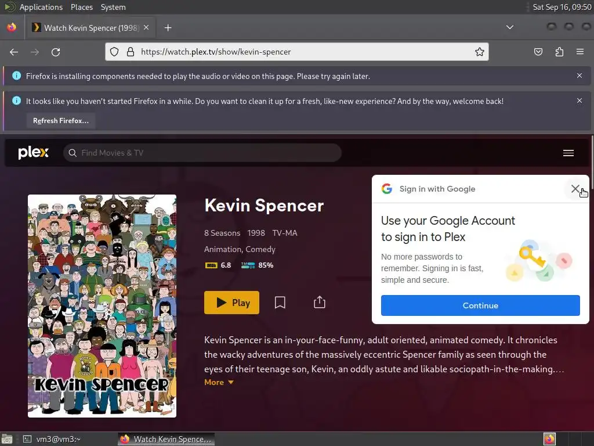Close the Watch Kevin Spencer tab
The width and height of the screenshot is (594, 446).
[x=146, y=27]
